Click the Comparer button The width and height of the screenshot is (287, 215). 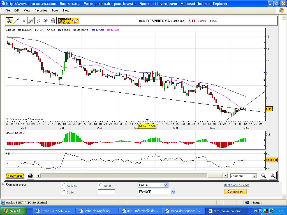coord(235,191)
